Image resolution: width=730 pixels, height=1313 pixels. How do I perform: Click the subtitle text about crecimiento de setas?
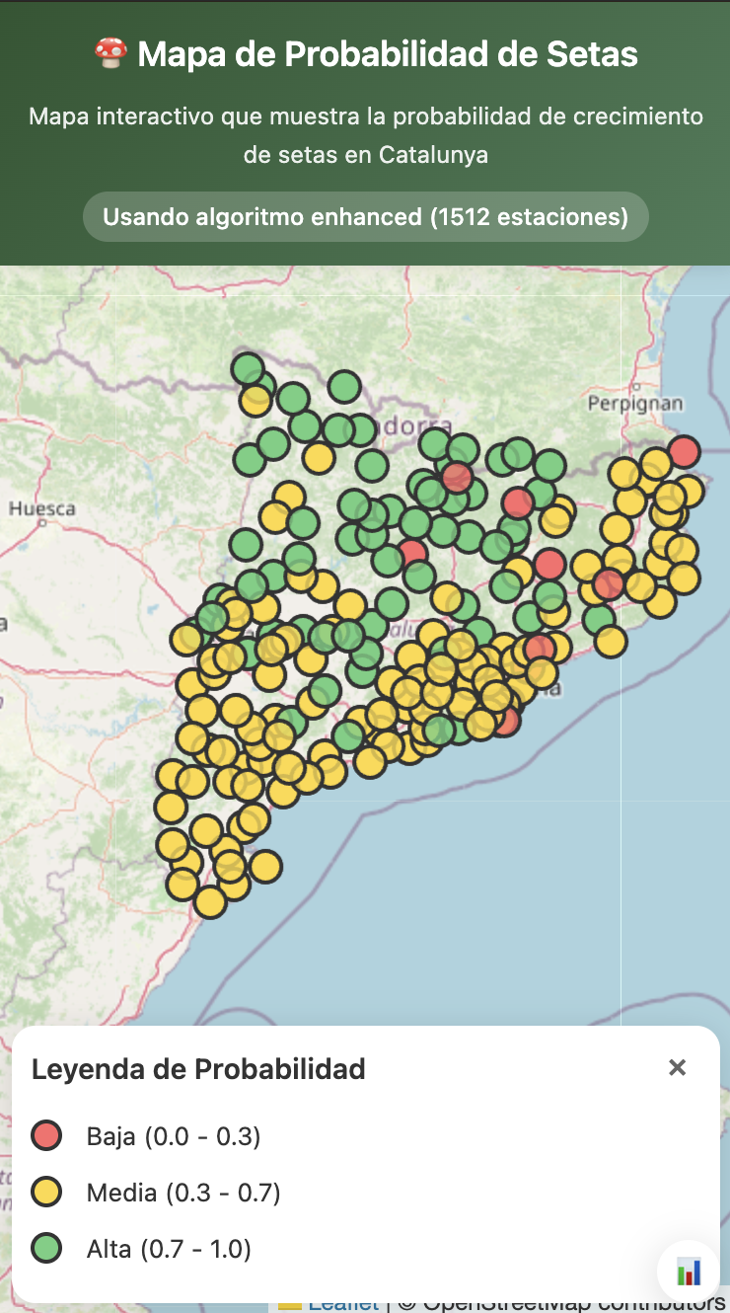366,135
